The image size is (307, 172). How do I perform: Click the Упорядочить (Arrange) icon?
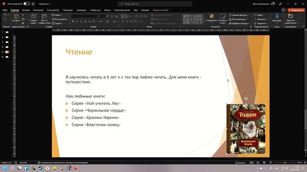point(212,16)
